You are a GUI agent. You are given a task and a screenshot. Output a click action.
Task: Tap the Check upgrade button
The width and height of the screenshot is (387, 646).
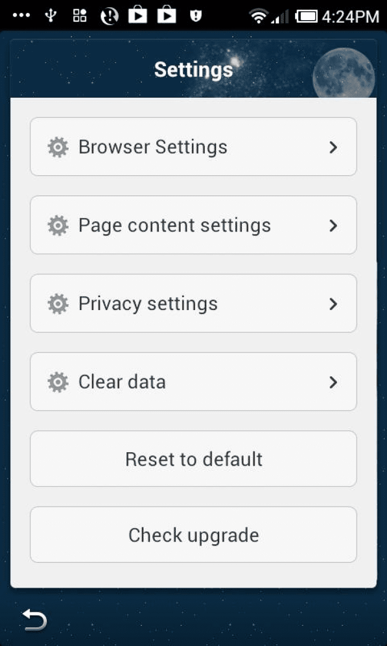[193, 535]
